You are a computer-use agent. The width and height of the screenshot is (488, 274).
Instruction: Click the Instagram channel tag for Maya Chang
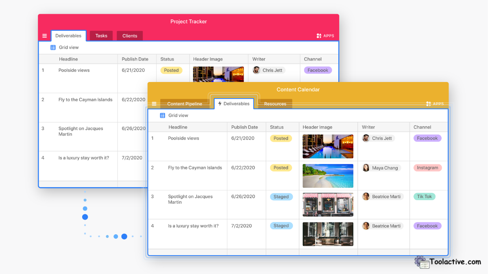pyautogui.click(x=427, y=167)
